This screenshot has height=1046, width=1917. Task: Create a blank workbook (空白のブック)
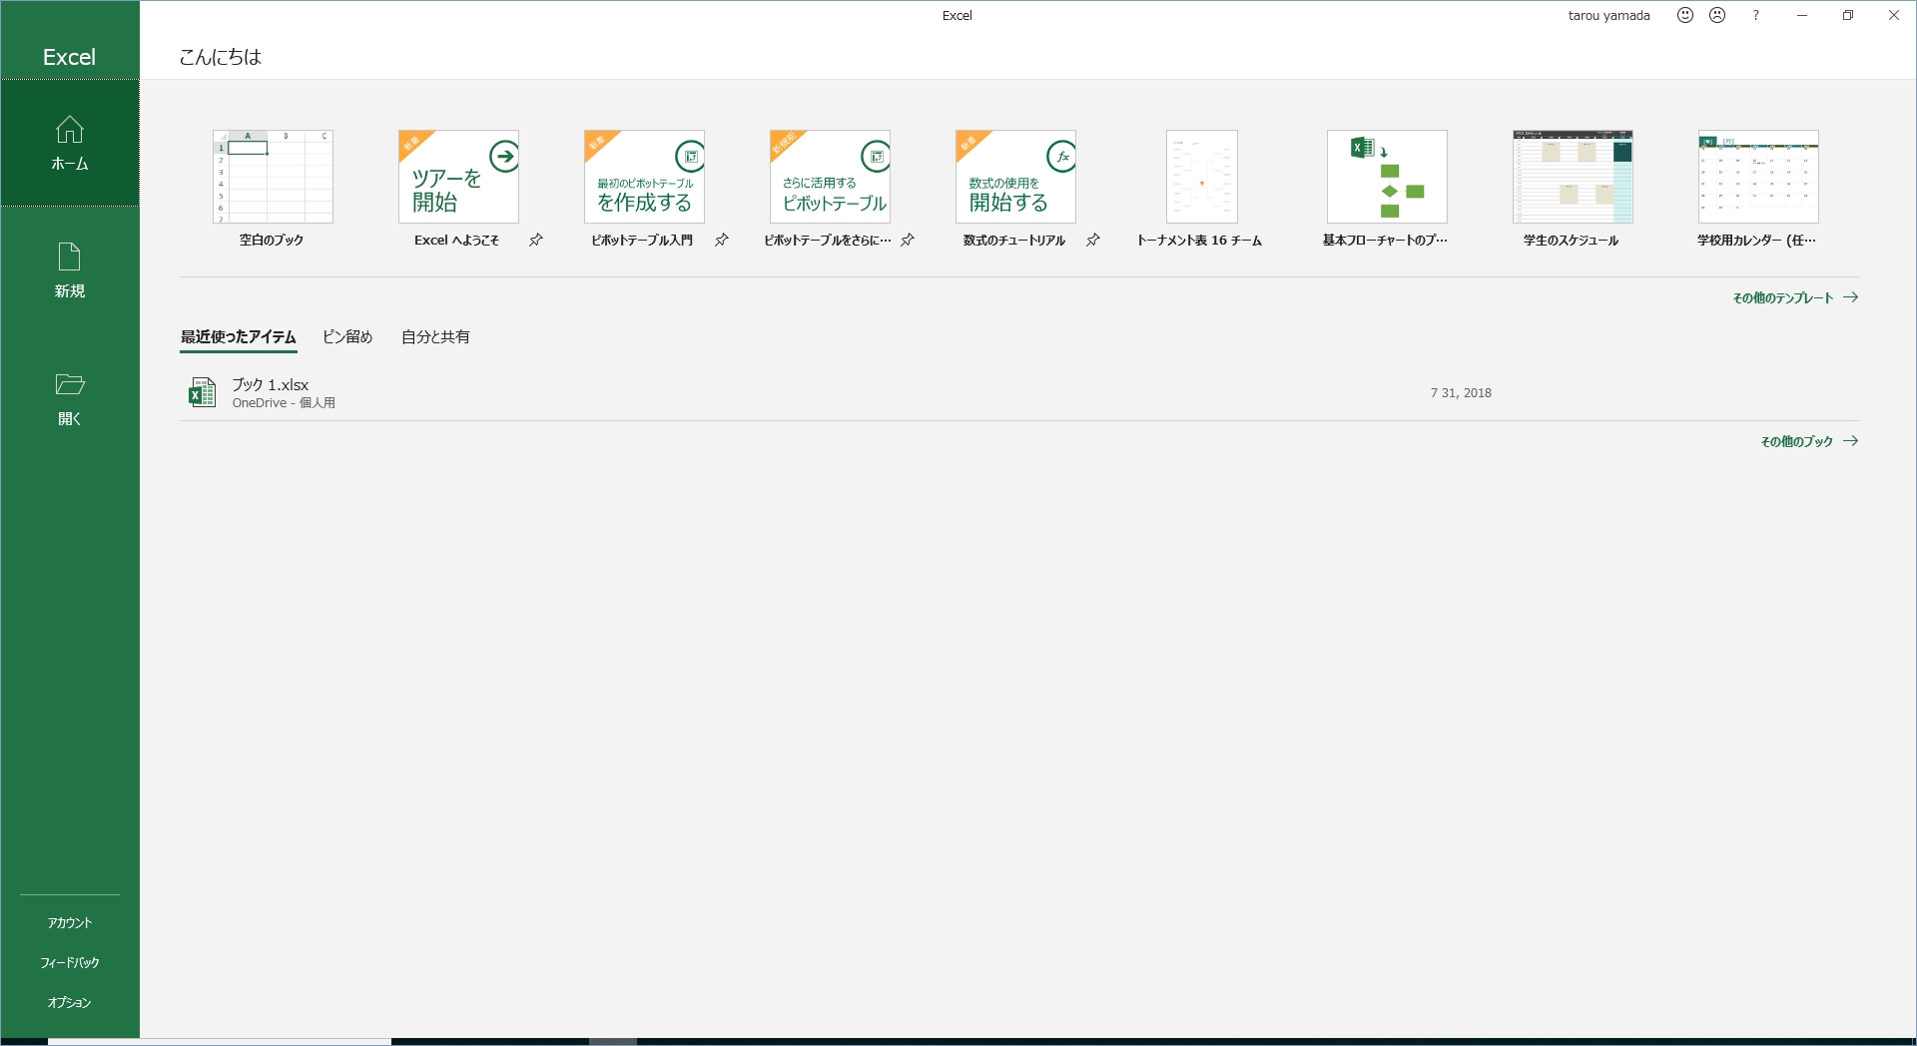tap(273, 177)
